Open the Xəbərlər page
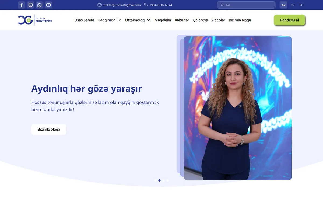The image size is (323, 202). click(x=182, y=20)
